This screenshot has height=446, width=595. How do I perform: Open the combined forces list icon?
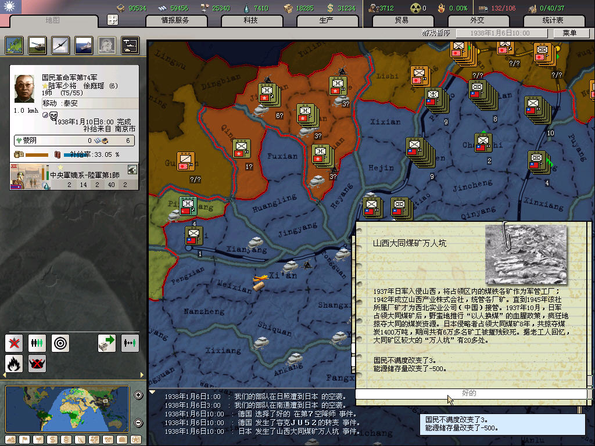point(130,45)
